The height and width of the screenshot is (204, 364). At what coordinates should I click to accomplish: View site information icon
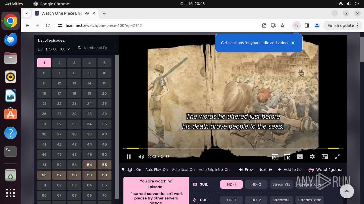point(60,25)
